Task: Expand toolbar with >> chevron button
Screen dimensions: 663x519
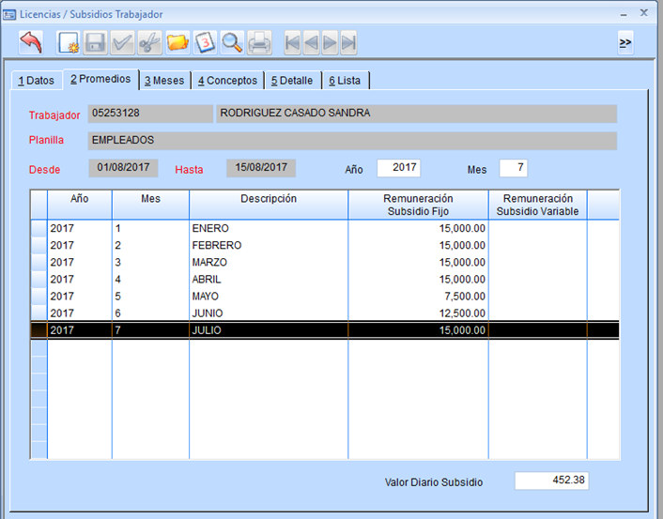Action: coord(625,42)
